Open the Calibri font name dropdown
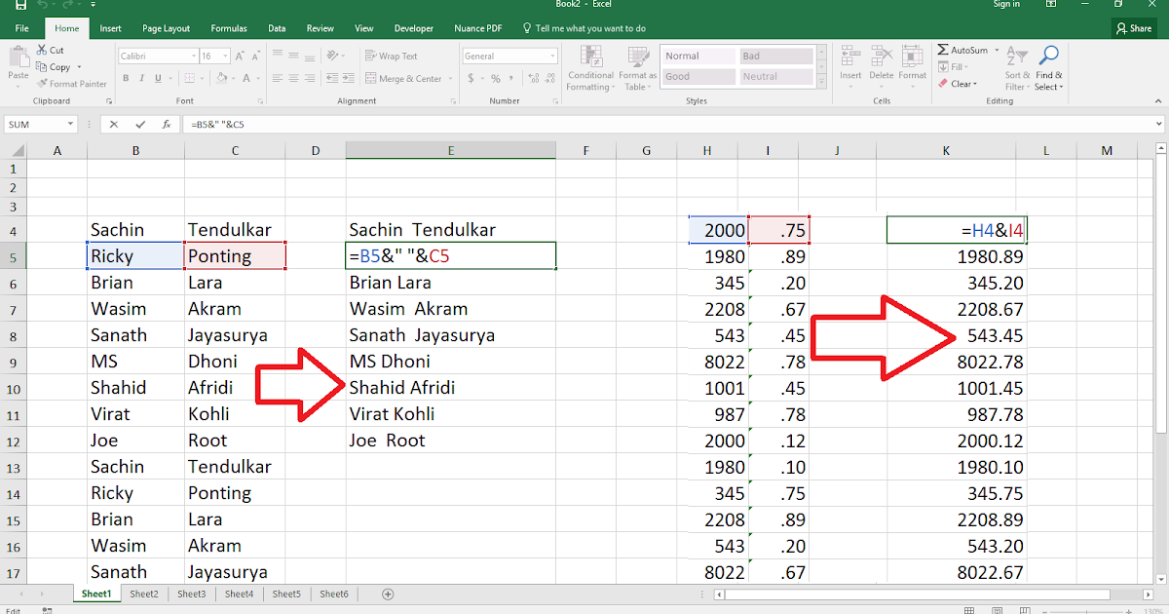 coord(193,57)
